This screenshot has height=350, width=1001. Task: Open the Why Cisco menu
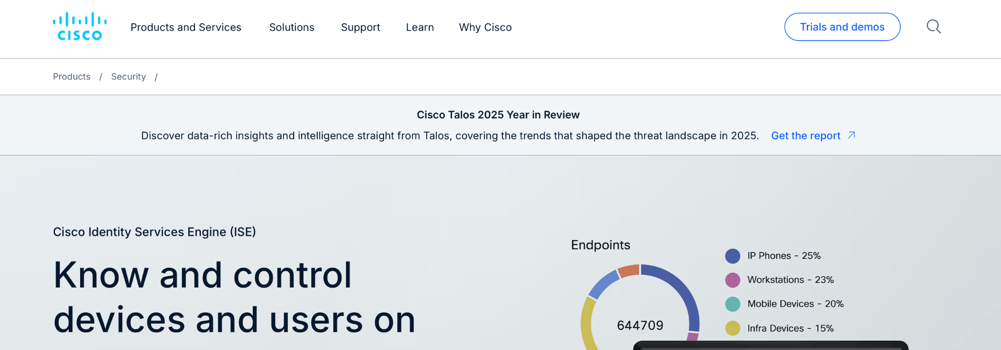(485, 27)
